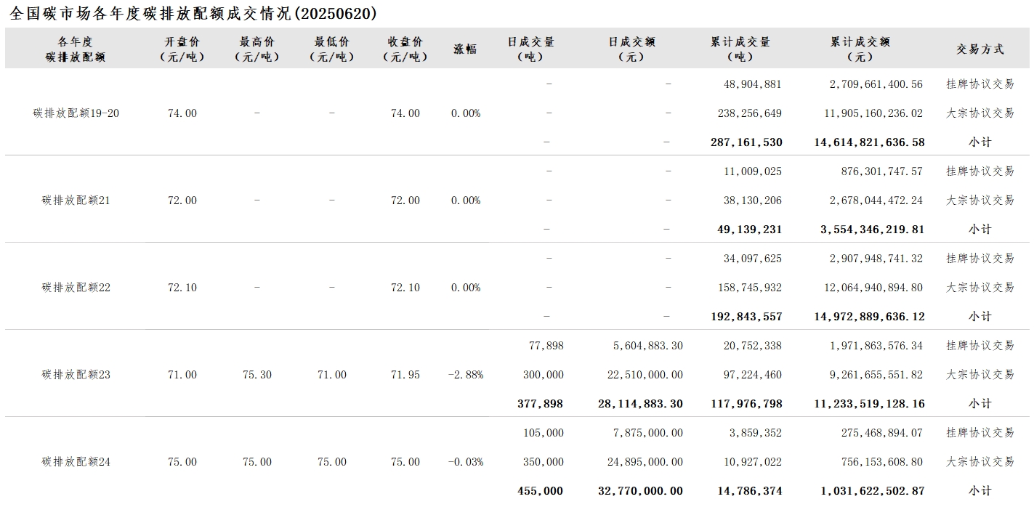This screenshot has height=515, width=1034.
Task: Click the 累计成交量 column header
Action: (740, 49)
